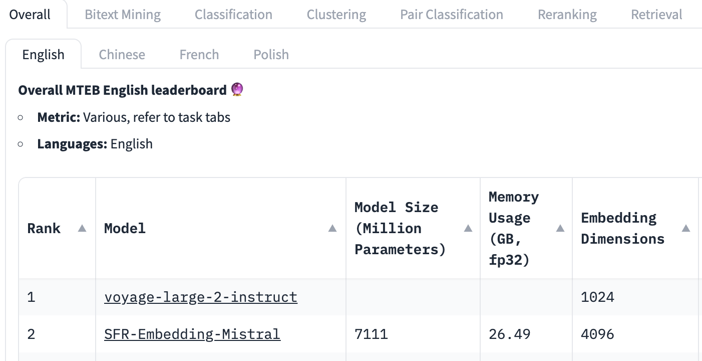Switch to the Retrieval tab
Viewport: 702px width, 361px height.
[656, 15]
